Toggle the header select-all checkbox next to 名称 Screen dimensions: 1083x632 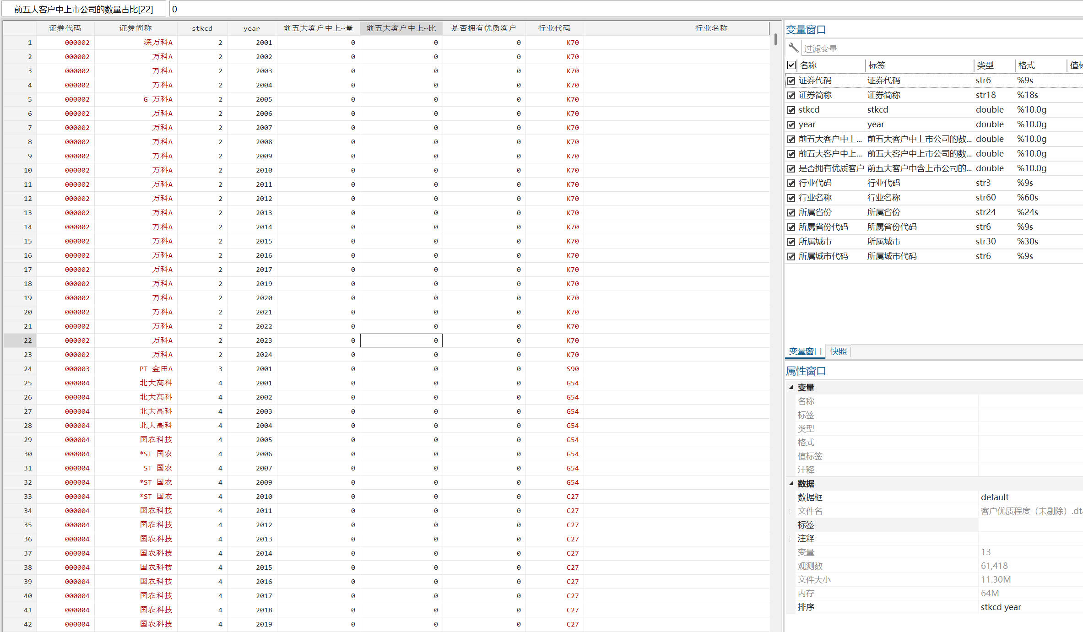pyautogui.click(x=791, y=65)
